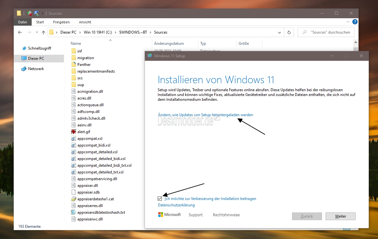The width and height of the screenshot is (378, 239).
Task: Select the file name appraiserres.dll
Action: pyautogui.click(x=90, y=206)
